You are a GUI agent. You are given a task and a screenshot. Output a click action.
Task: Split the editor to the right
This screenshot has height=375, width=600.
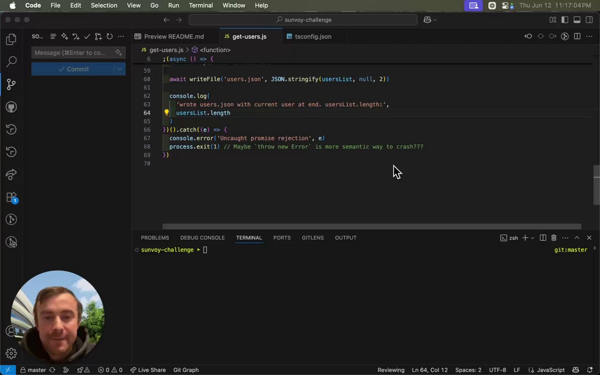point(577,37)
